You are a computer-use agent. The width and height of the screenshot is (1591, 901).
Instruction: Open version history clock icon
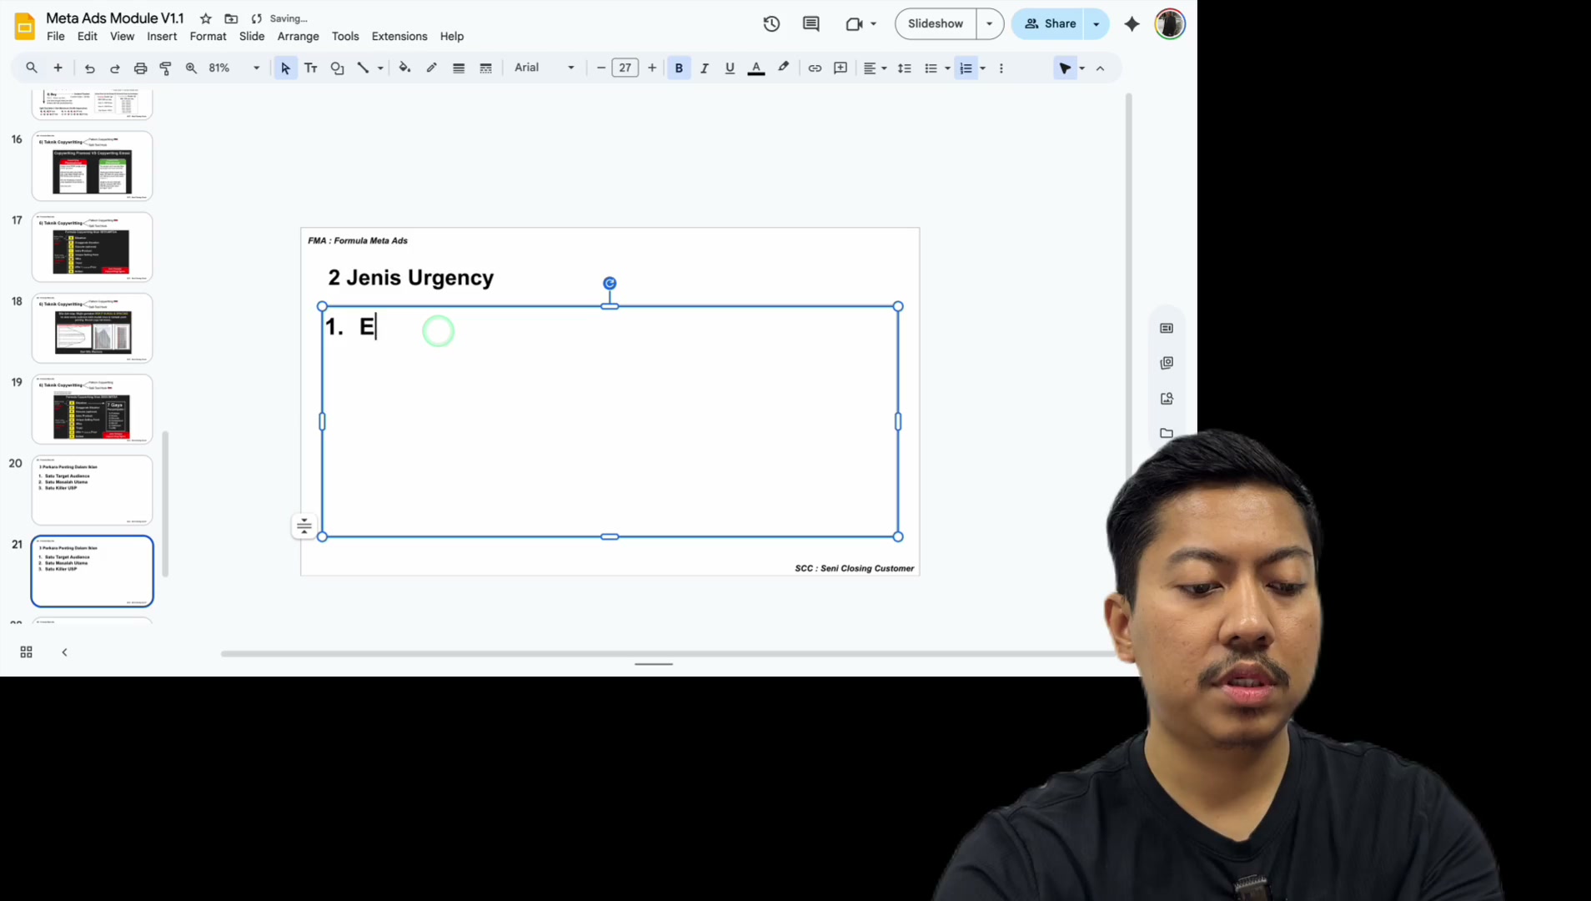tap(771, 24)
